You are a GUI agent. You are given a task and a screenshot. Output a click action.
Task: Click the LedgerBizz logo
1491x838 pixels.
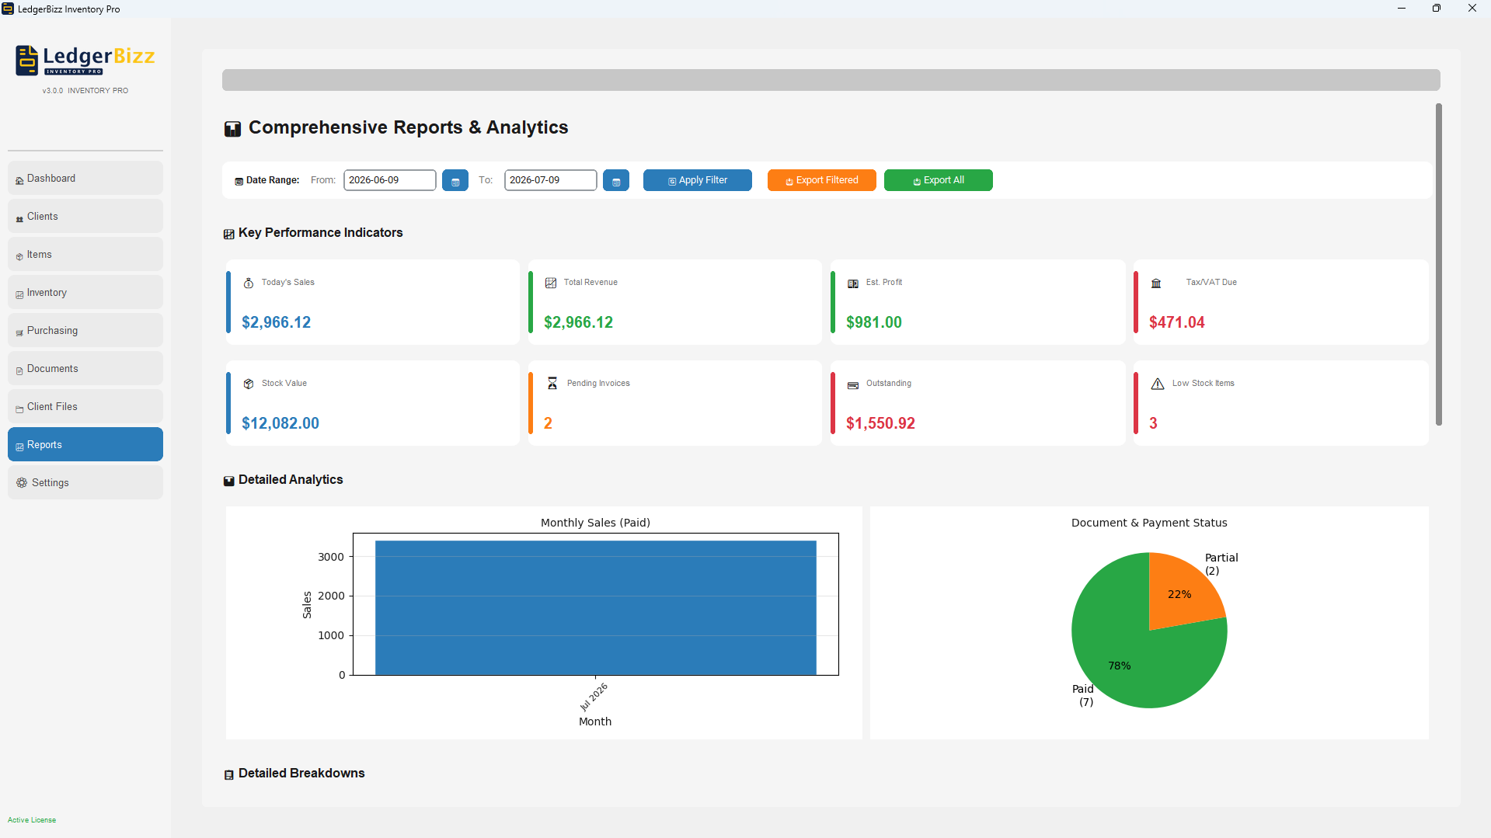(85, 61)
